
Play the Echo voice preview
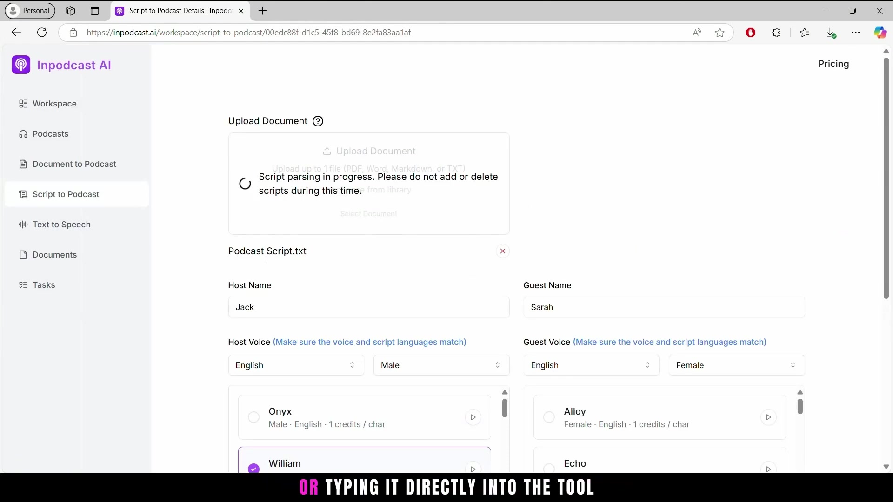pos(768,469)
